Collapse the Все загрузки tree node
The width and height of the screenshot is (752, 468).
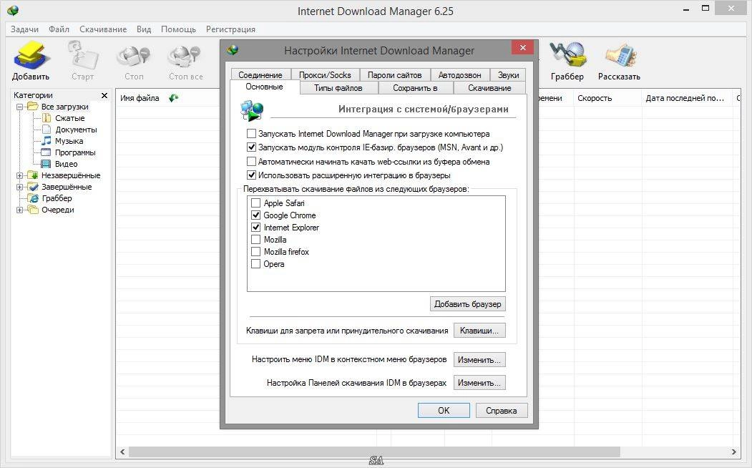pyautogui.click(x=19, y=107)
